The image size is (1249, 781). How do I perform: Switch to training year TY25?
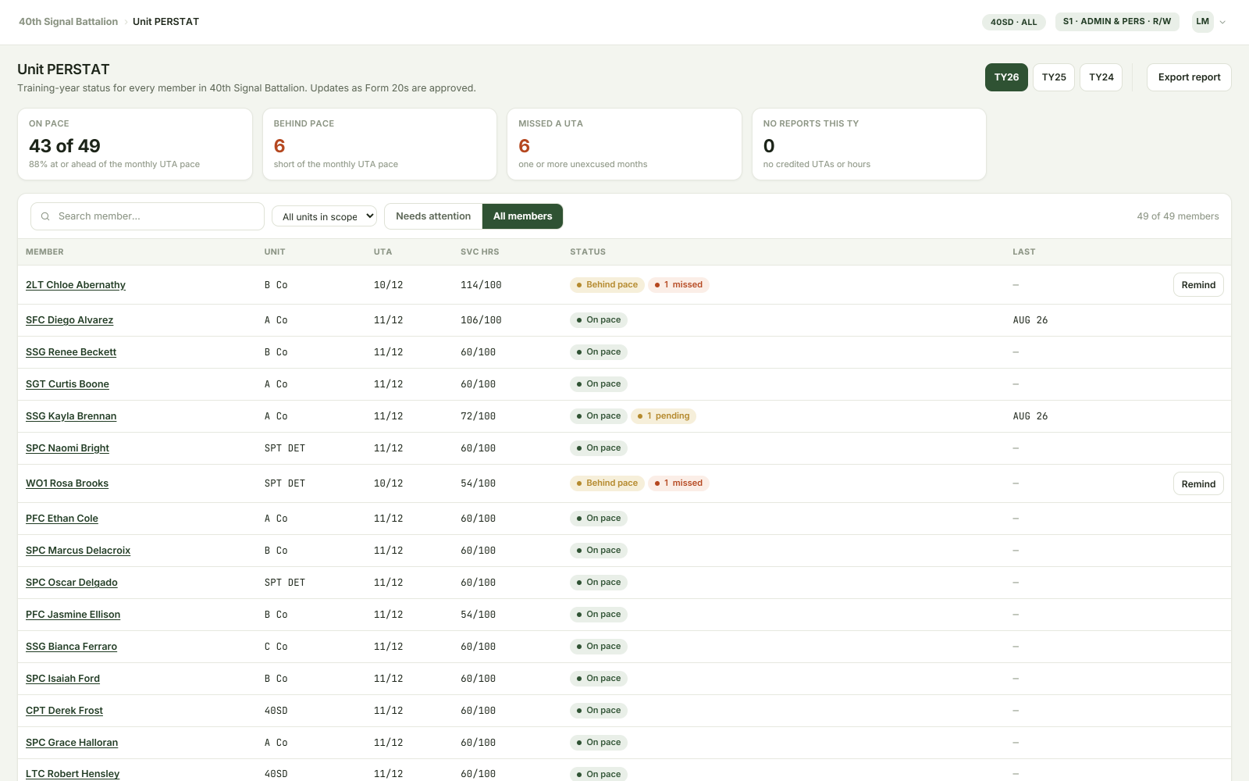[x=1054, y=77]
